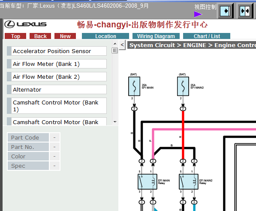Click component list scroll-down arrow

tap(115, 122)
